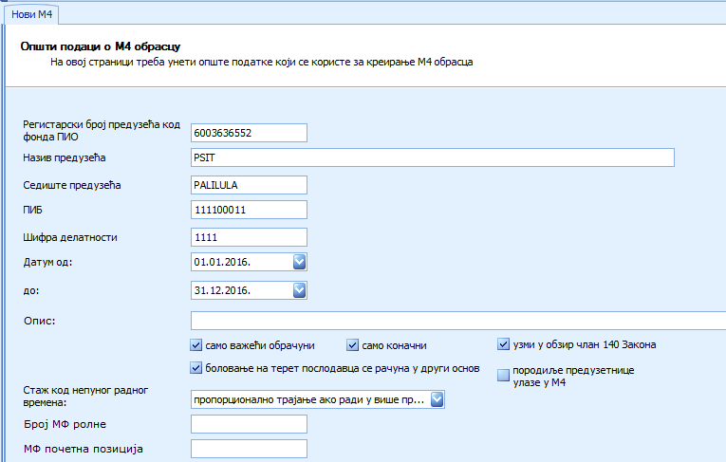The width and height of the screenshot is (726, 462).
Task: Enable породиље предузетнице улазе у М4 checkbox
Action: [504, 376]
